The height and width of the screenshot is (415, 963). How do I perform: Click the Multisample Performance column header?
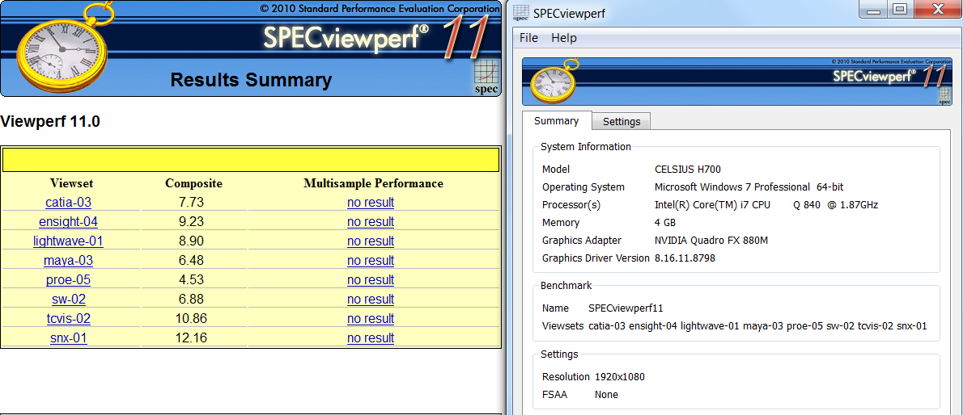[373, 183]
